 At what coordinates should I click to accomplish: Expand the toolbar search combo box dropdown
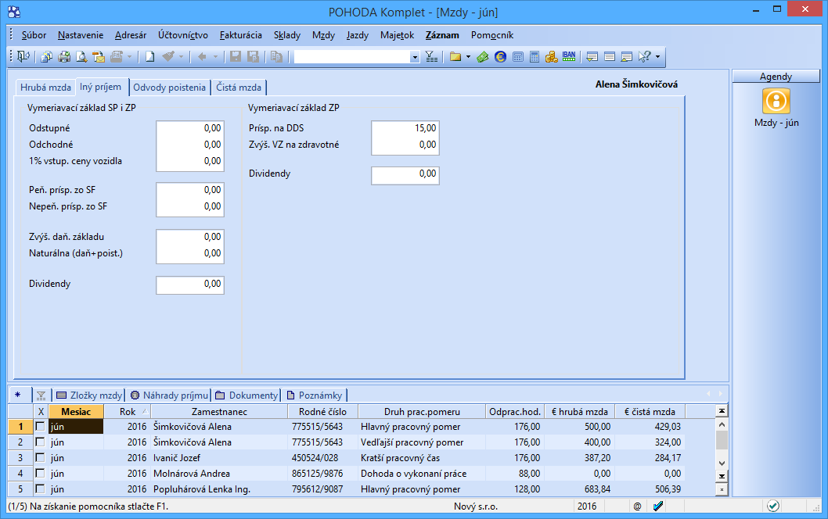point(415,57)
